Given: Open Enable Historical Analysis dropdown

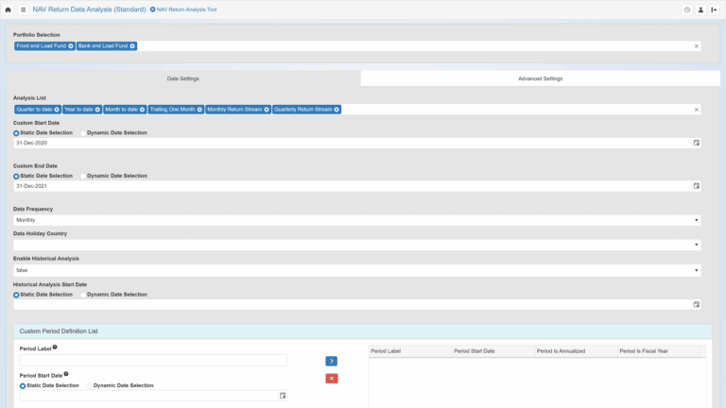Looking at the screenshot, I should [x=356, y=270].
